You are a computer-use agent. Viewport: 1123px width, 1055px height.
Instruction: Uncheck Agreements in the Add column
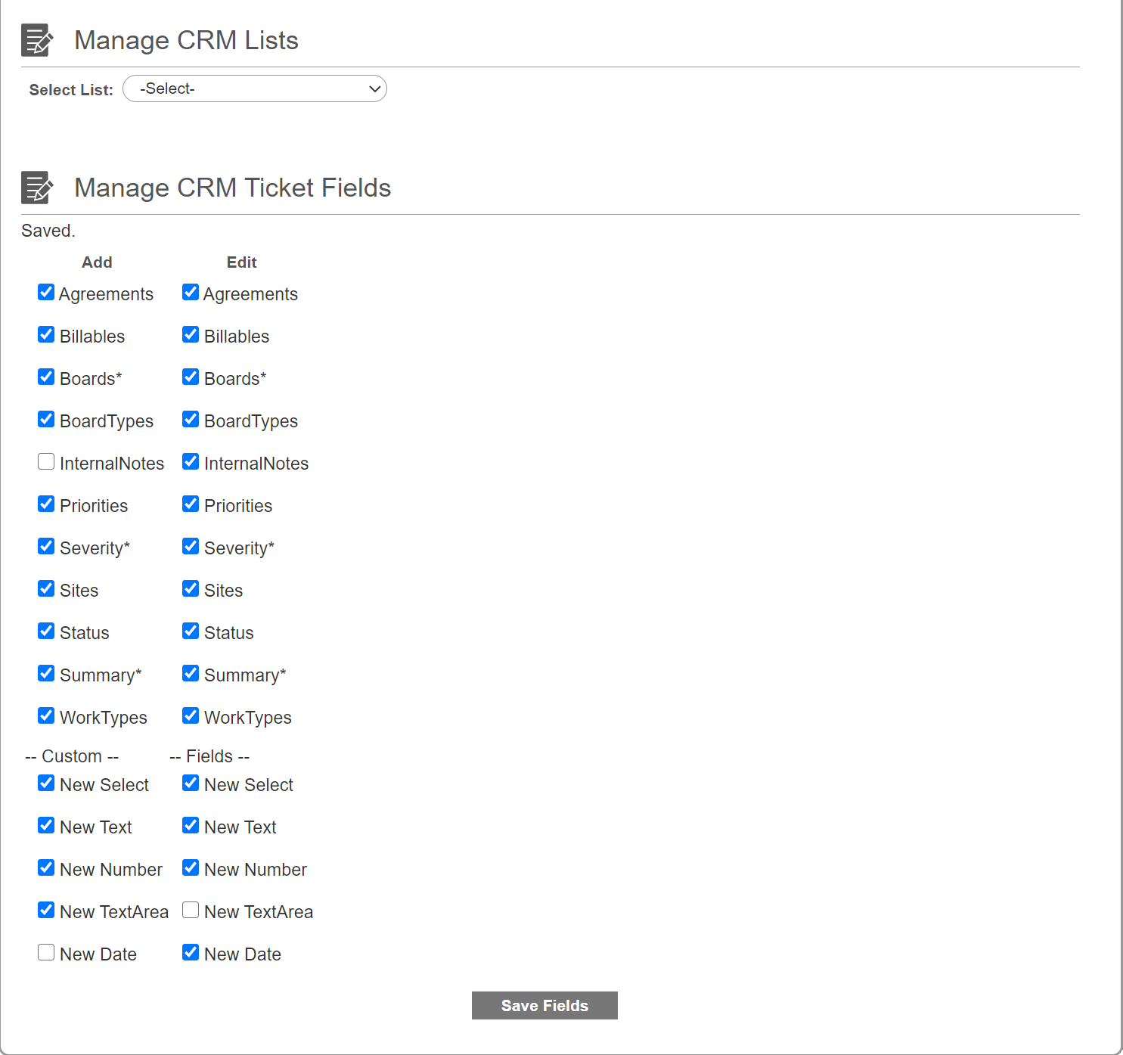click(x=46, y=292)
